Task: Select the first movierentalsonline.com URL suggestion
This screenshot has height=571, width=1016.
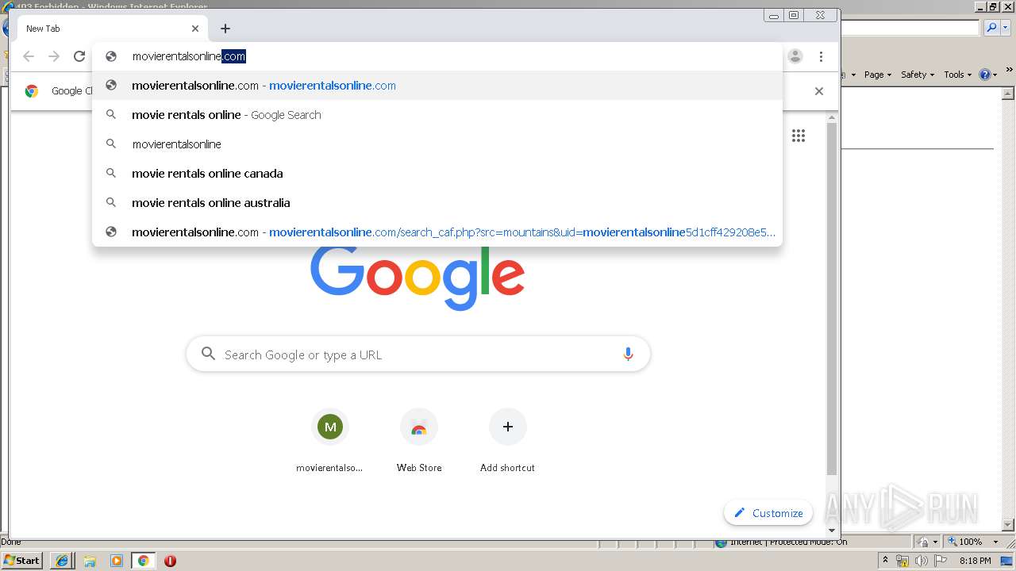Action: [x=437, y=86]
